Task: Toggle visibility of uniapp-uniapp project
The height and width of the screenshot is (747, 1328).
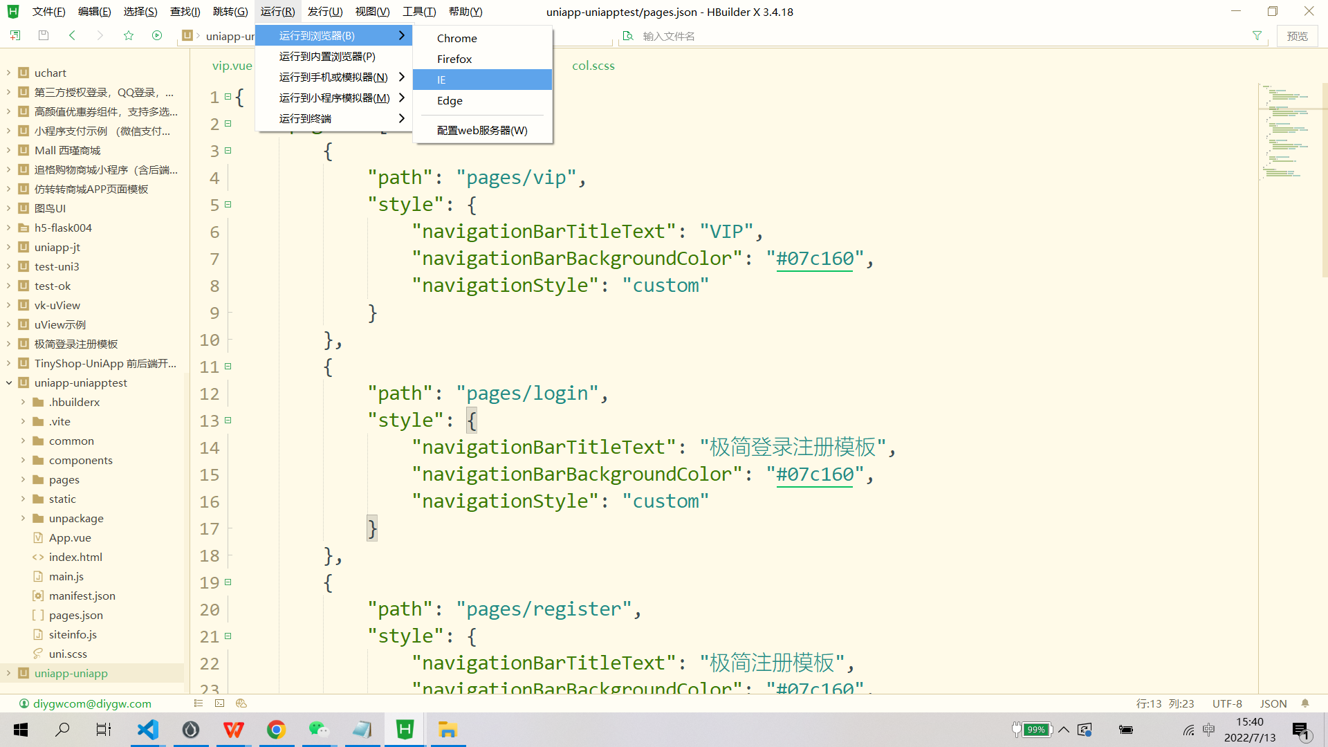Action: coord(9,673)
